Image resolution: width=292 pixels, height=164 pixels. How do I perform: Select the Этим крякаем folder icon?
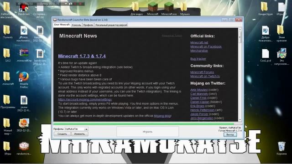click(x=282, y=33)
